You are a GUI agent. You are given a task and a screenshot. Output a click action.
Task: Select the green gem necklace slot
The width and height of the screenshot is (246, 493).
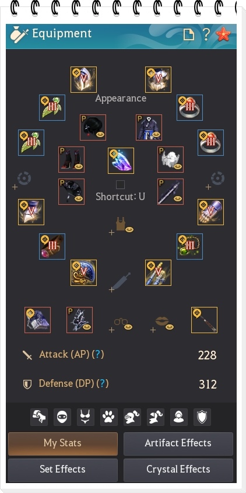pyautogui.click(x=190, y=246)
